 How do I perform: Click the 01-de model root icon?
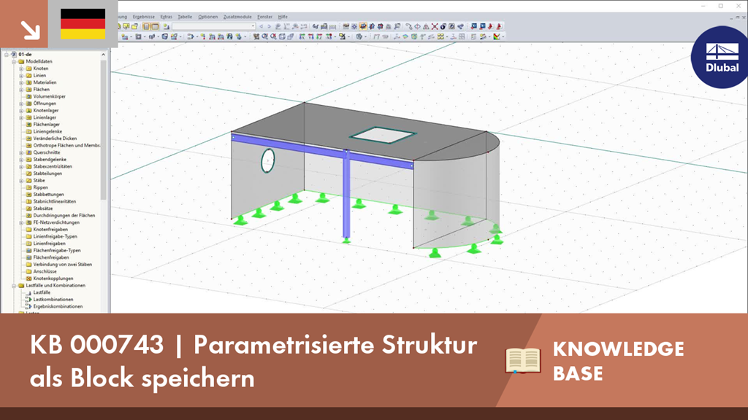coord(14,55)
